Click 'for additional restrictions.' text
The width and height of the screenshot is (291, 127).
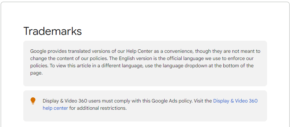click(x=98, y=108)
